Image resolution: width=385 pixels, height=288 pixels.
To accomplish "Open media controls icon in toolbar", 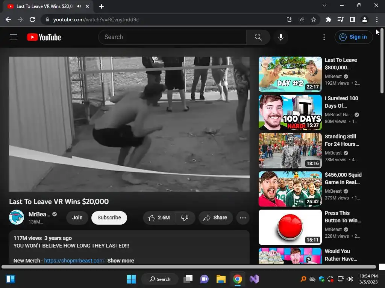I will [x=340, y=19].
